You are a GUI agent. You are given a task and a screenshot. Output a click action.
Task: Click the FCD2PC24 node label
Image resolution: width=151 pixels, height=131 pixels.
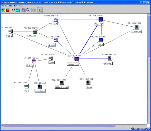click(107, 64)
